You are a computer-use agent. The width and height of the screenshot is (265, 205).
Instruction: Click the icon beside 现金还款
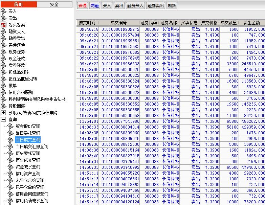point(3,59)
